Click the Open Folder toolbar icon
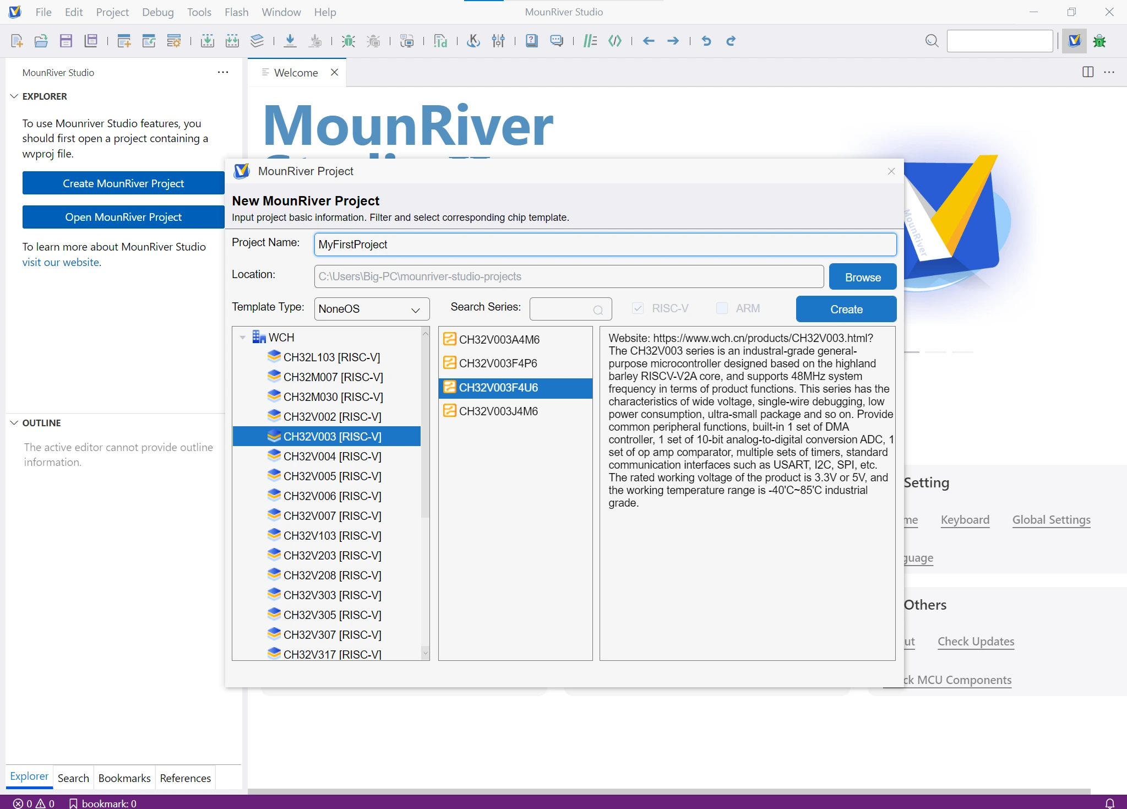1127x809 pixels. coord(41,41)
